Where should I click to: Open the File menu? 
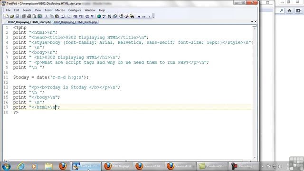coord(8,10)
